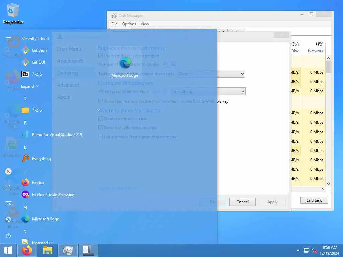
Task: Click the Recently added heading
Action: [35, 39]
